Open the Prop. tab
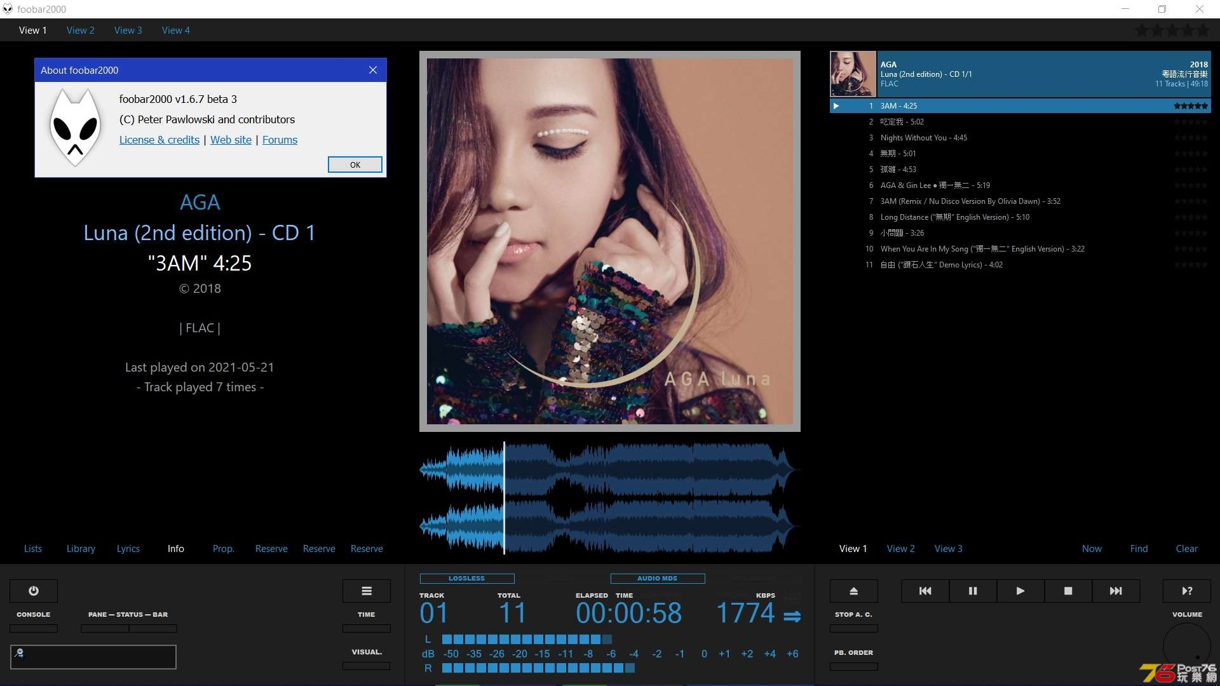 pyautogui.click(x=224, y=549)
